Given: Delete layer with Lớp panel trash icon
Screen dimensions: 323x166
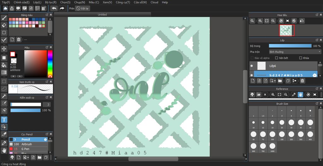Looking at the screenshot, I should (x=302, y=81).
